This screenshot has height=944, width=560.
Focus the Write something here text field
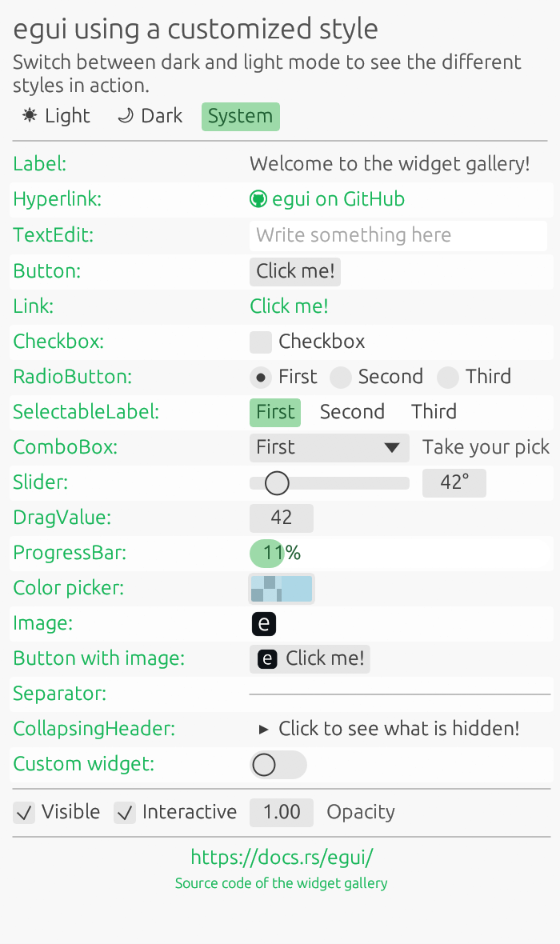(x=398, y=235)
